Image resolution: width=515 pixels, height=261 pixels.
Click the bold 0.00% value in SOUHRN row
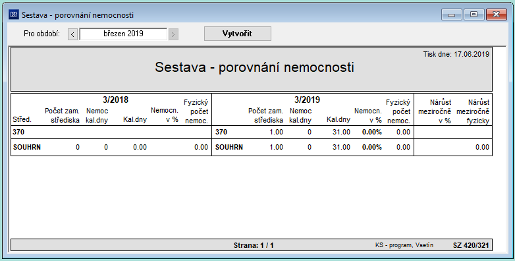372,147
